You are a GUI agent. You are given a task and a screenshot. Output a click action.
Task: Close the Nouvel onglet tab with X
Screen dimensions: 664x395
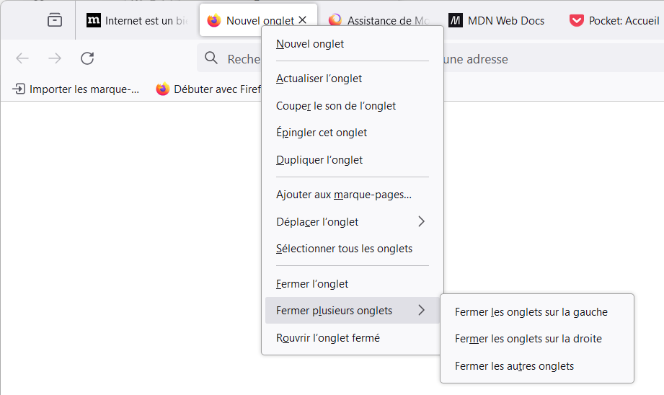302,20
